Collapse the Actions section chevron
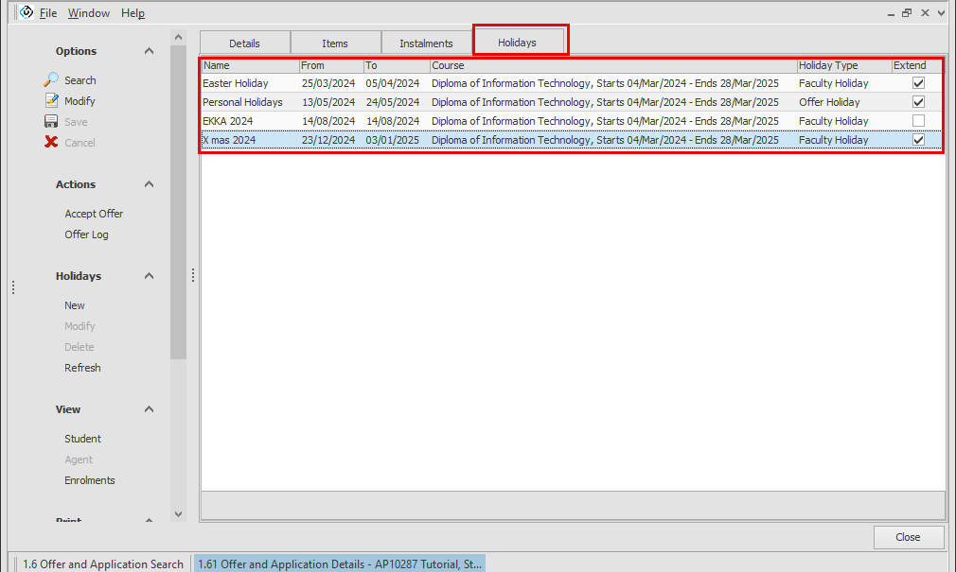Viewport: 956px width, 572px height. [149, 184]
